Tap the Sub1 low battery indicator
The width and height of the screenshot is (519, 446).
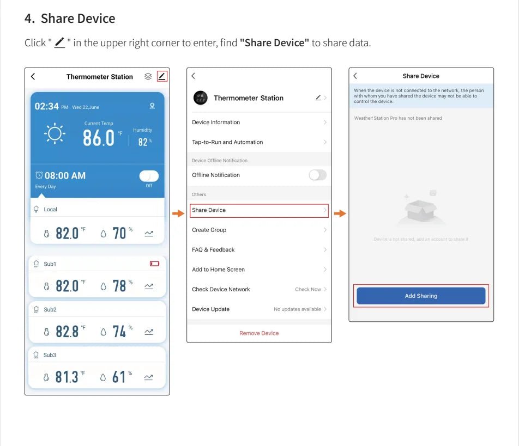[x=154, y=264]
